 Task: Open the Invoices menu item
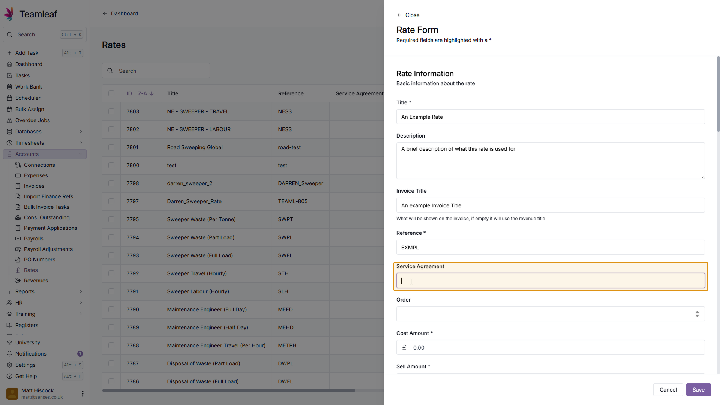point(34,186)
